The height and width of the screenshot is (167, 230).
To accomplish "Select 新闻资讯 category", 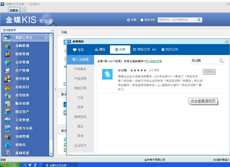I will [80, 117].
